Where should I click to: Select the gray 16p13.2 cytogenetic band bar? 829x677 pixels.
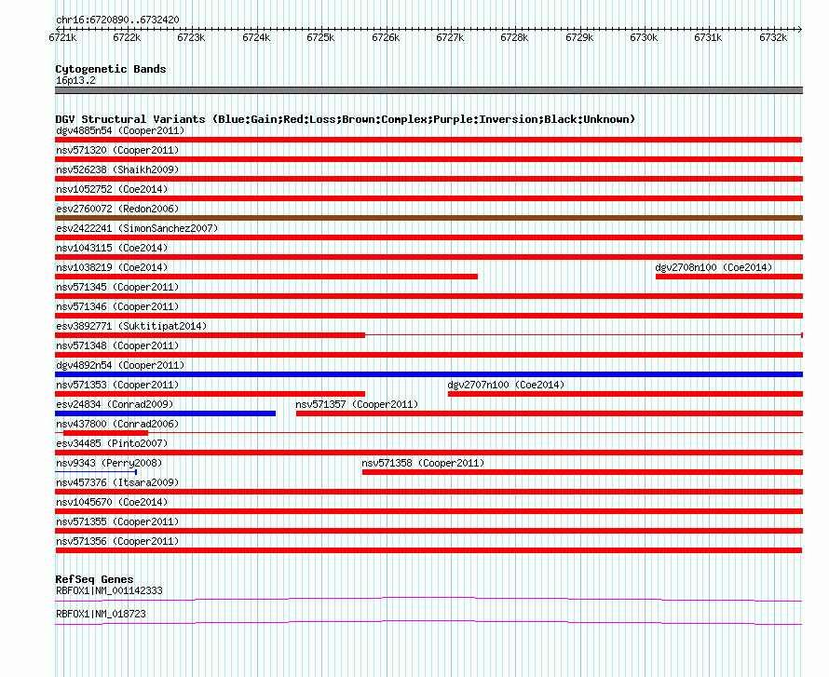(x=428, y=90)
